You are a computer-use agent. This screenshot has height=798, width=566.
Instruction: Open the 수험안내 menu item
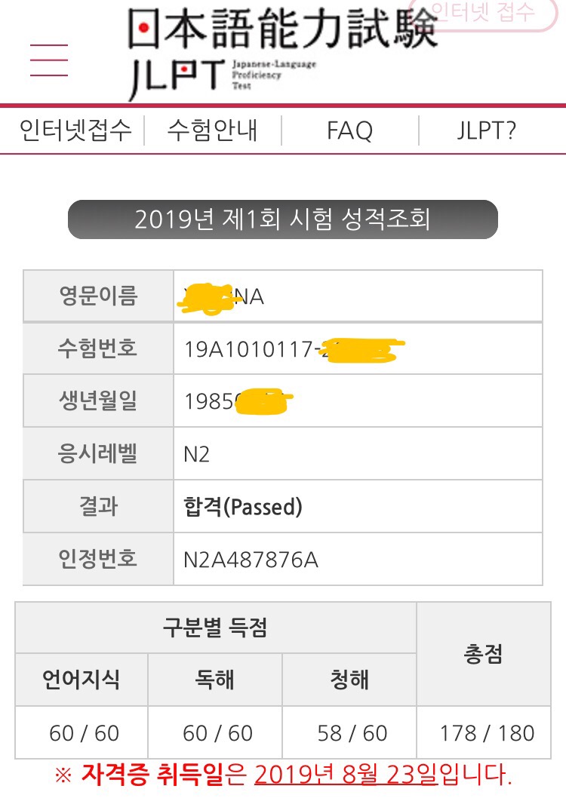[212, 130]
